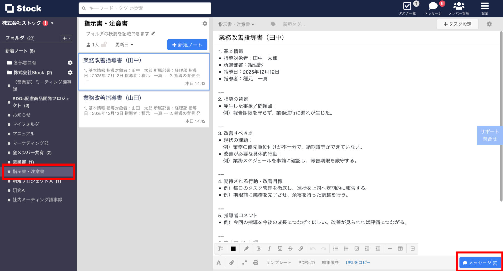
Task: Insert a hyperlink with the chain-link icon
Action: pyautogui.click(x=301, y=249)
